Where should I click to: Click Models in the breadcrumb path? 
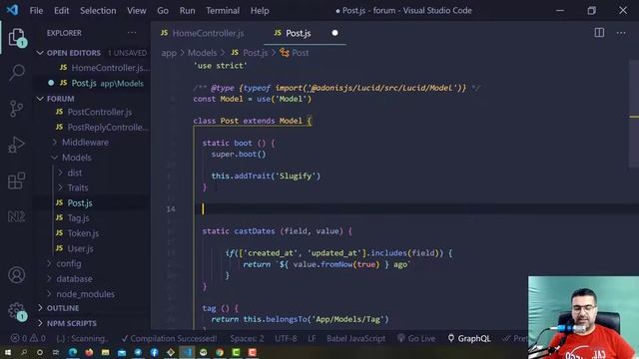[202, 53]
